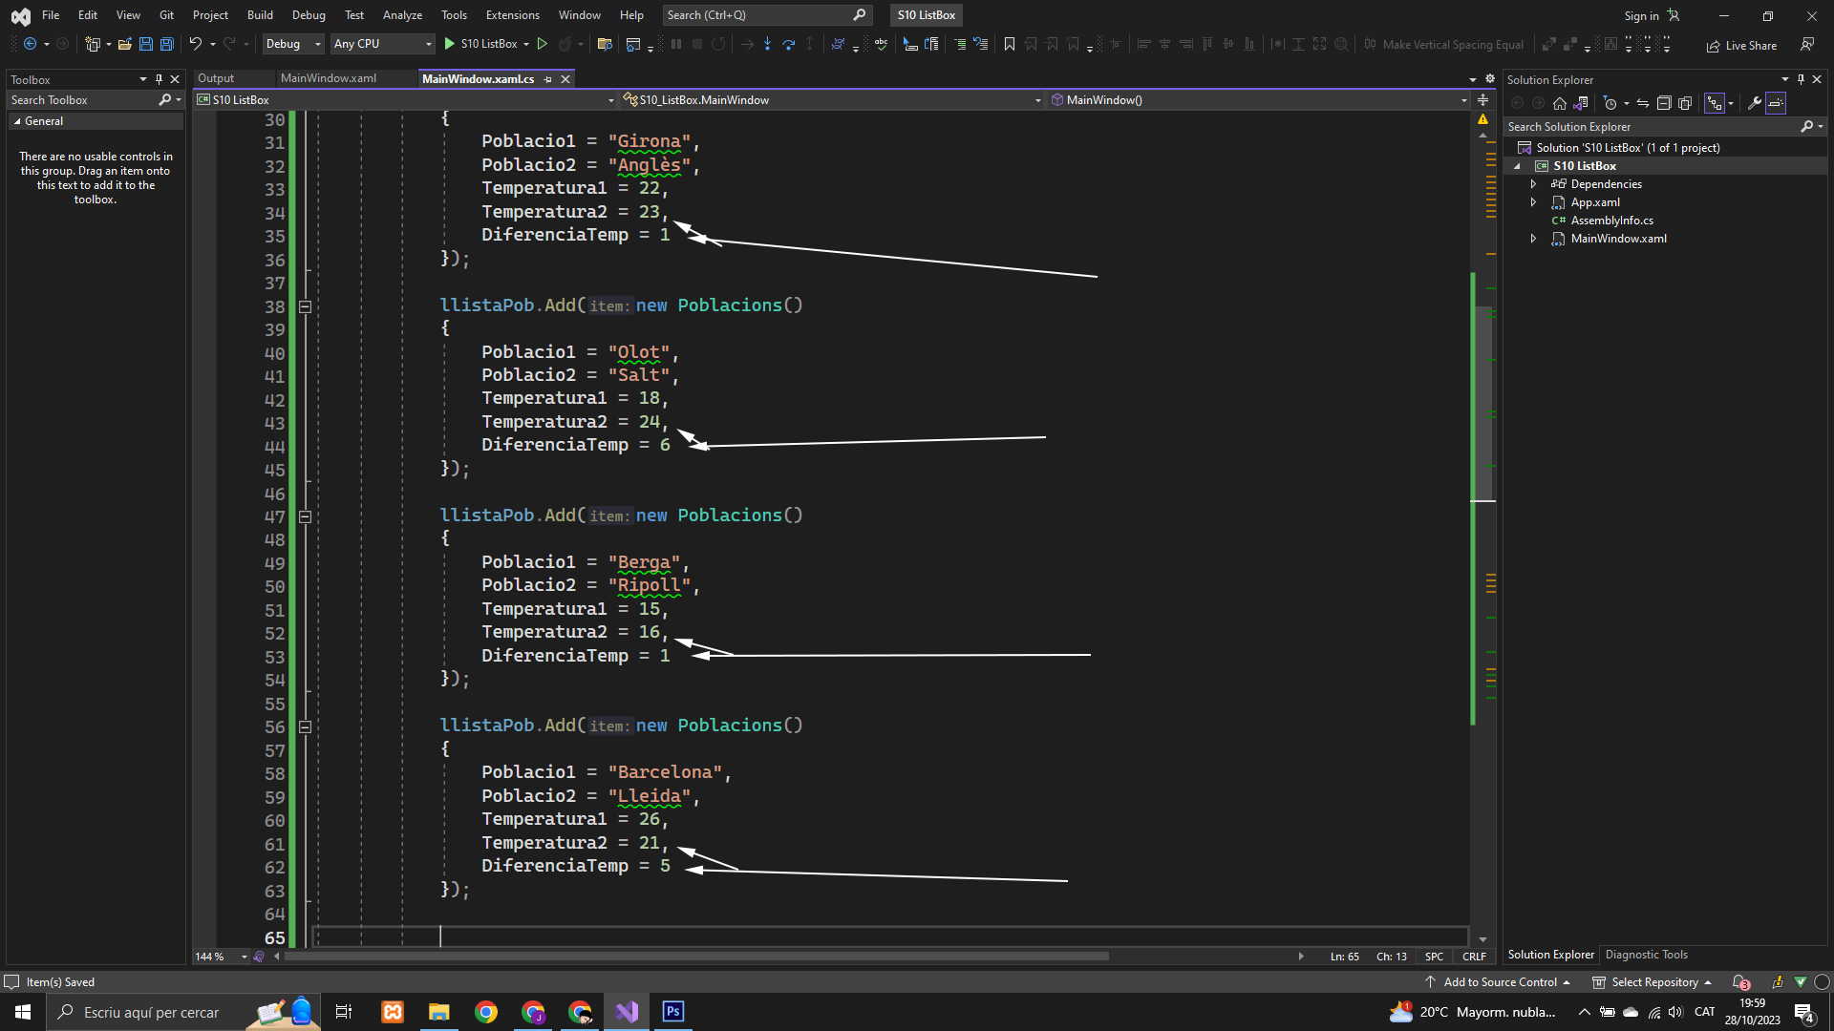Click Home icon in Solution Explorer

click(1560, 103)
